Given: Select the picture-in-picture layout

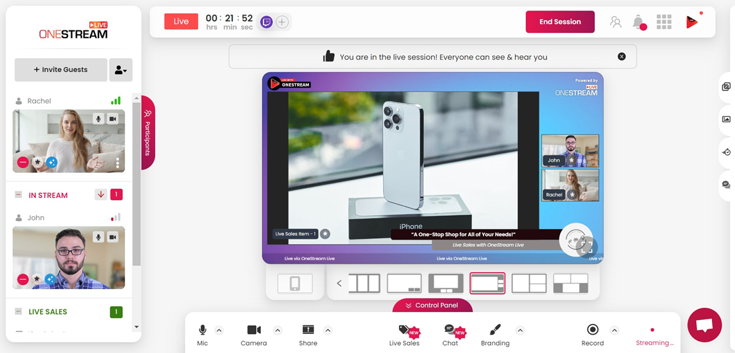Looking at the screenshot, I should (404, 283).
